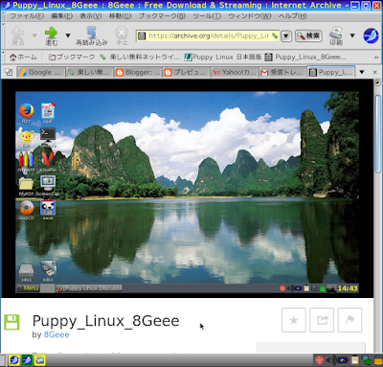383x367 pixels.
Task: Open the ツール (Tools) menu
Action: (207, 15)
